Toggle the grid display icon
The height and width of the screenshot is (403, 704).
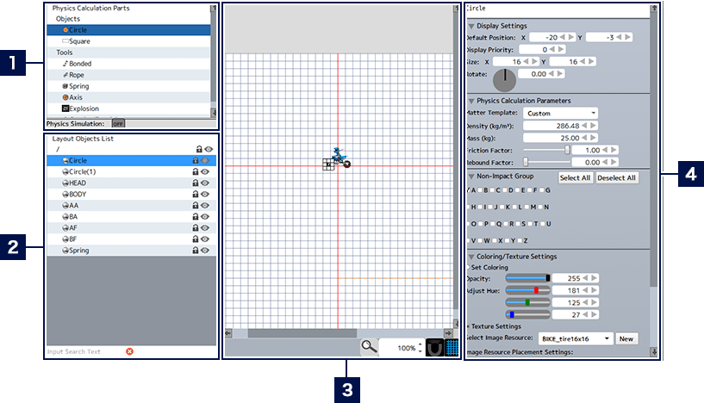[x=452, y=348]
